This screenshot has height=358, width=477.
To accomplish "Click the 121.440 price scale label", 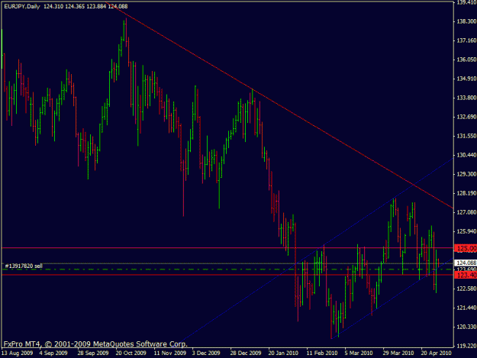I will [x=466, y=308].
